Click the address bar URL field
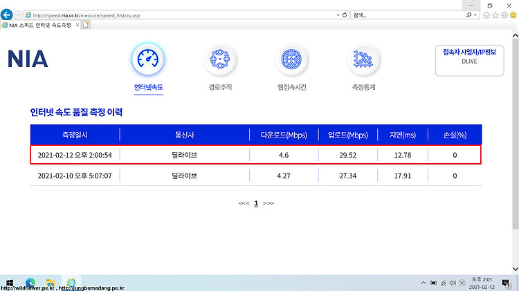519x291 pixels. click(181, 15)
